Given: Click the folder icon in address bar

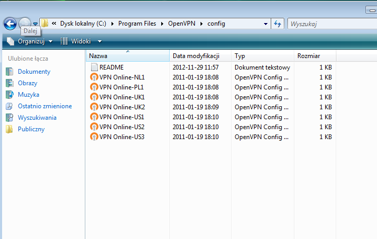Looking at the screenshot, I should pyautogui.click(x=45, y=24).
